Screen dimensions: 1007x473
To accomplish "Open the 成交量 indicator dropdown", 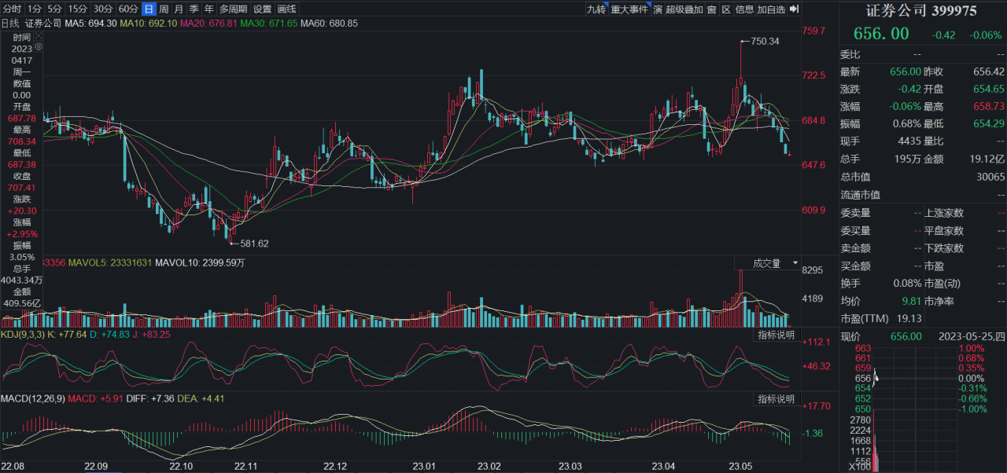I will pyautogui.click(x=767, y=263).
